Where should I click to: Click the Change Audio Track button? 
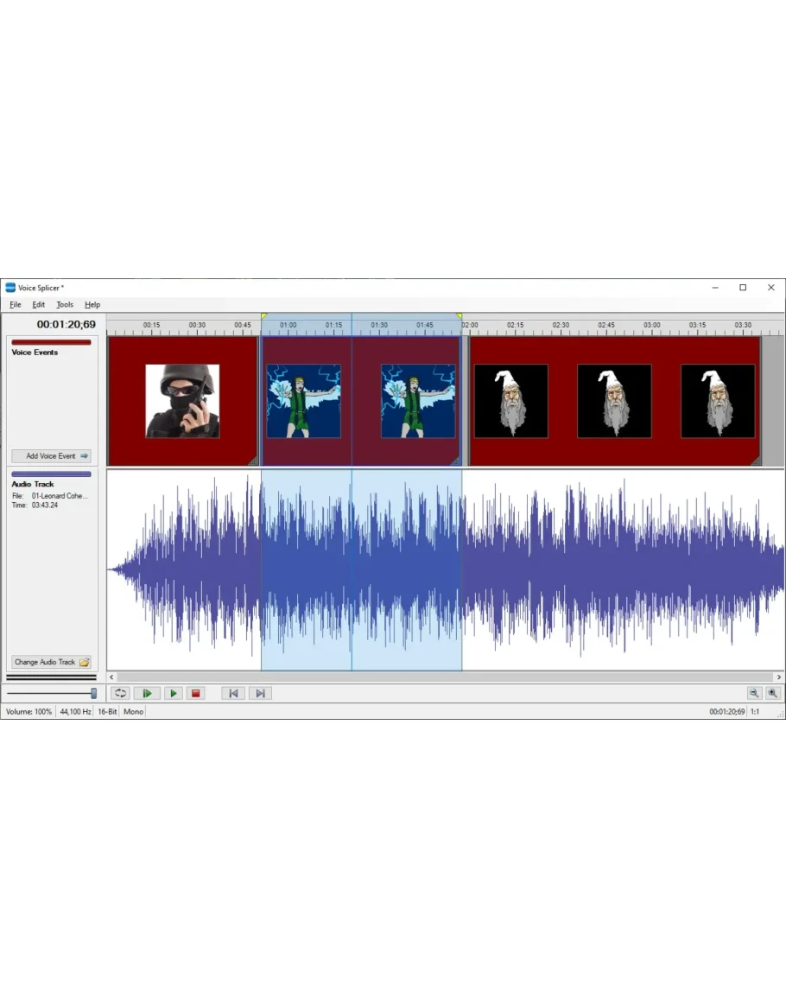(51, 662)
